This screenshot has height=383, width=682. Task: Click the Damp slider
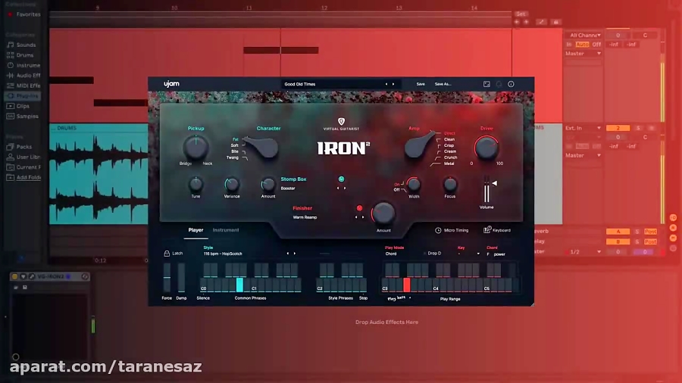181,277
